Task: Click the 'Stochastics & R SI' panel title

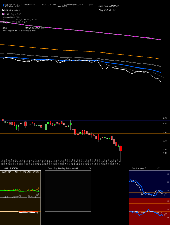Action: point(146,168)
